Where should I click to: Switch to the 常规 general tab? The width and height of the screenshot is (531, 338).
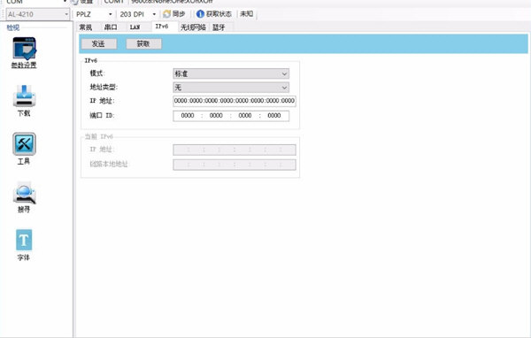[x=86, y=27]
